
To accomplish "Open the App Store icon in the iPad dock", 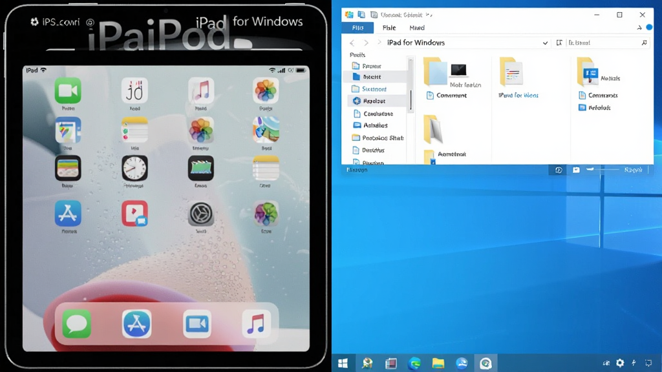I will click(x=137, y=324).
